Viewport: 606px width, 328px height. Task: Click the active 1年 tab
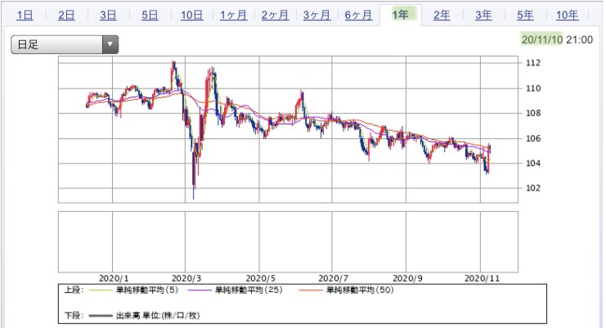[x=401, y=15]
